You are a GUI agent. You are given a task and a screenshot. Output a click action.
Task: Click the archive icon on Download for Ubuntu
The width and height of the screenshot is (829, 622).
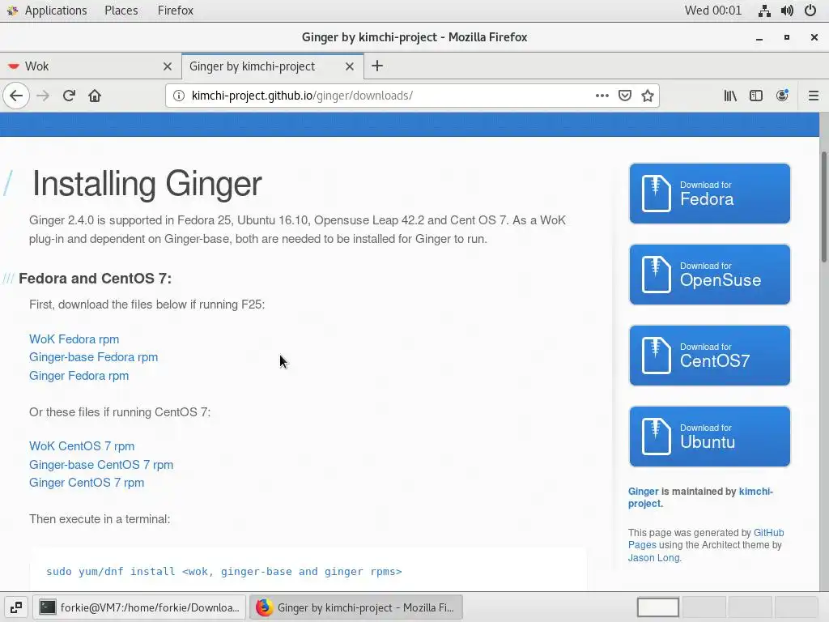tap(656, 437)
